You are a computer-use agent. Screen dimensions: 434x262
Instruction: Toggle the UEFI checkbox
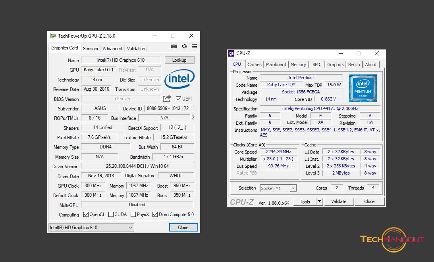click(179, 99)
